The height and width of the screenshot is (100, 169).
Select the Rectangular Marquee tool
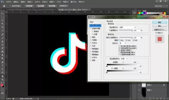click(2, 17)
